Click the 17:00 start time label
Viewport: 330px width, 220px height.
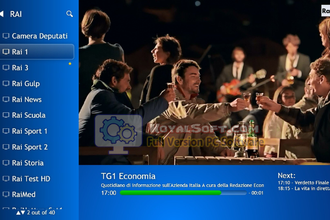pyautogui.click(x=109, y=193)
